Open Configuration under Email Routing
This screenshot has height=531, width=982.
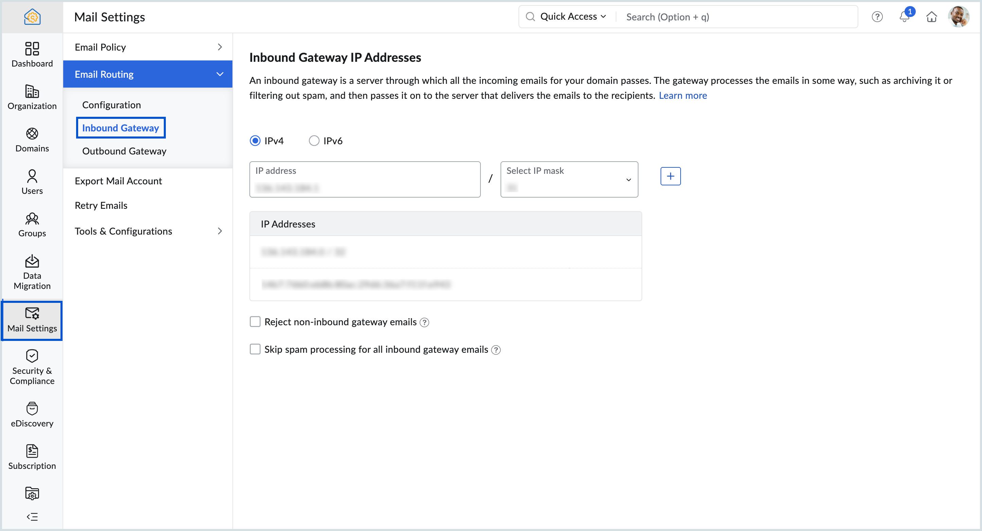tap(111, 105)
